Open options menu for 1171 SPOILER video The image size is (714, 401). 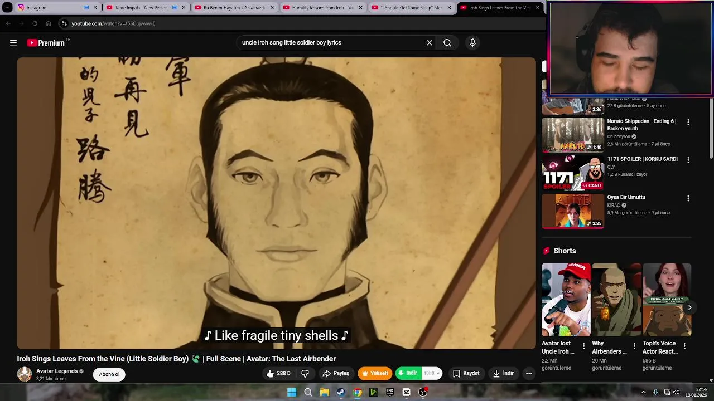pyautogui.click(x=688, y=160)
